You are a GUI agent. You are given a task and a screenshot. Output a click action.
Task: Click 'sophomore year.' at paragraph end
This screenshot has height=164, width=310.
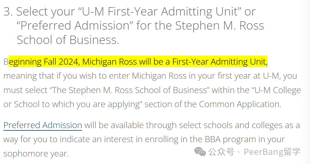(36, 154)
